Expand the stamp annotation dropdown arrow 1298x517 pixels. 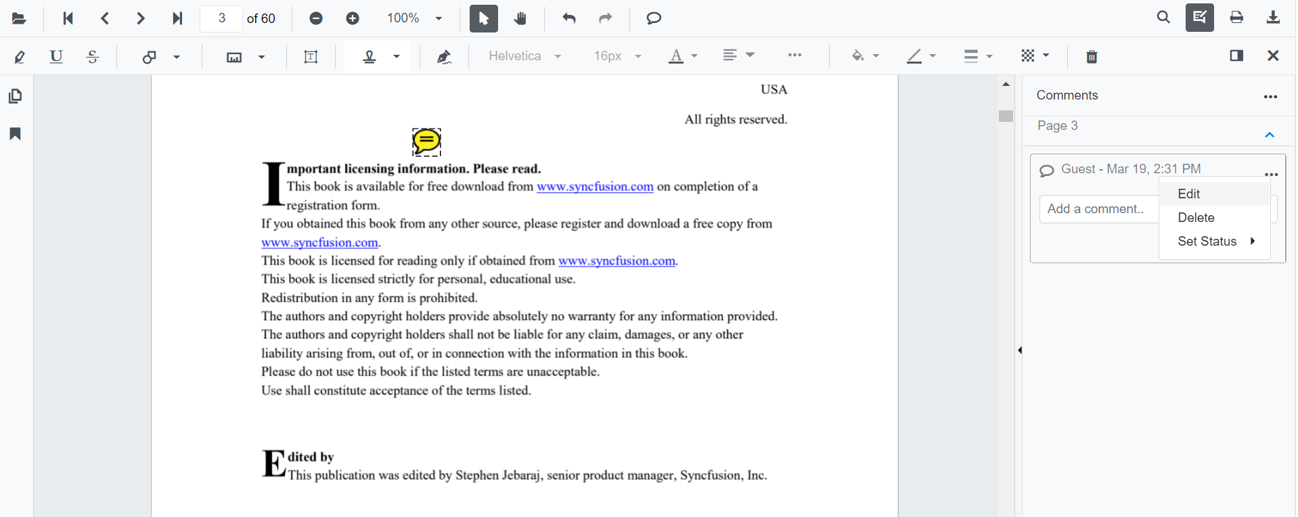click(397, 56)
